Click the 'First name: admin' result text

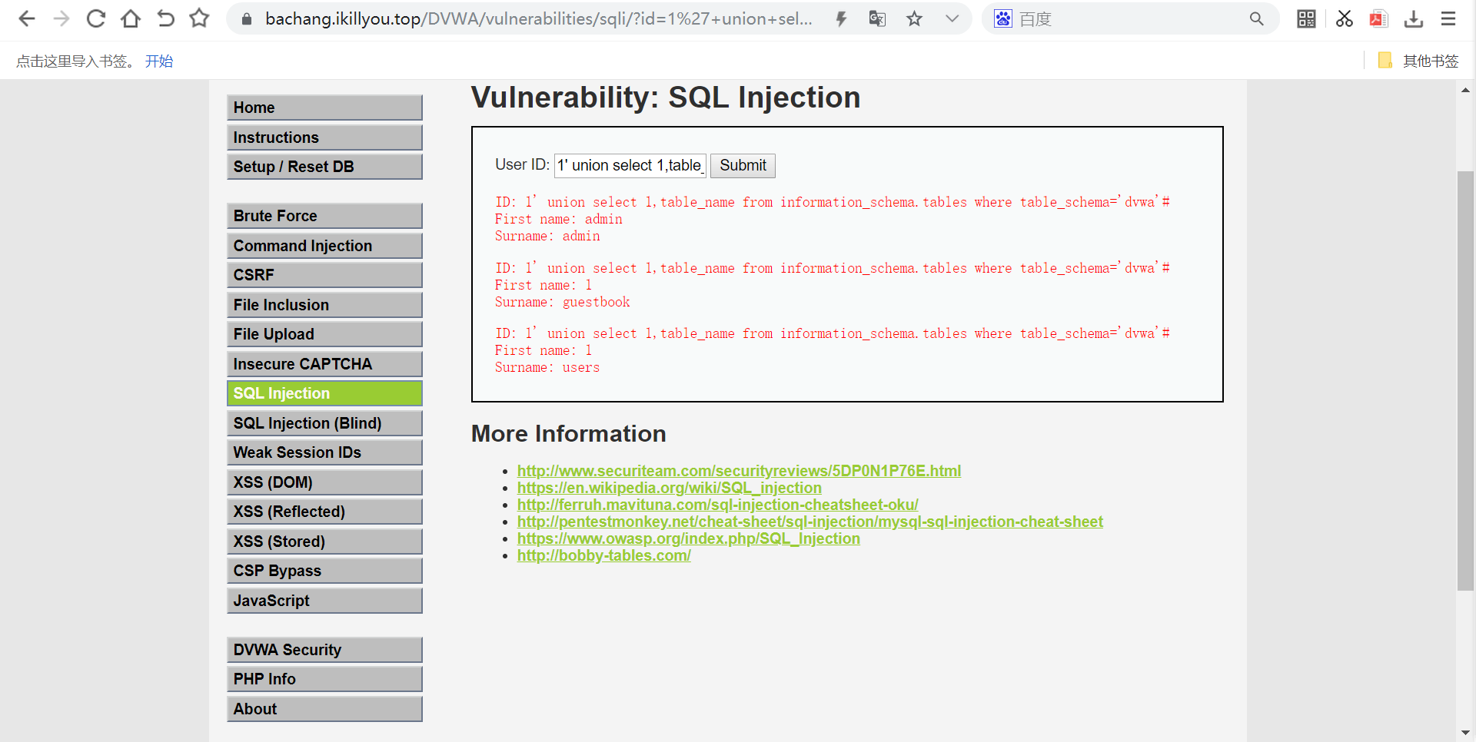[558, 219]
